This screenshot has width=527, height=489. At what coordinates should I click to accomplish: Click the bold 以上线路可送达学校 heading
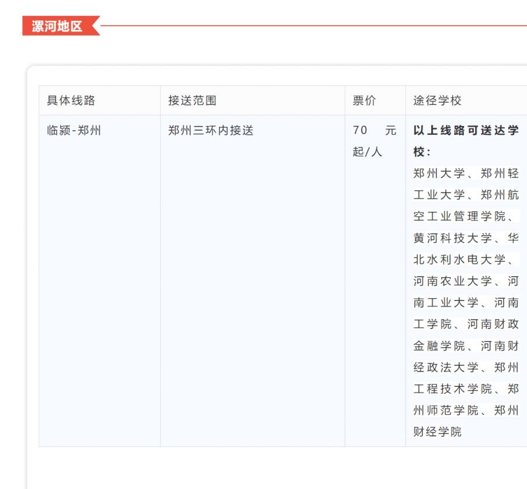click(466, 141)
